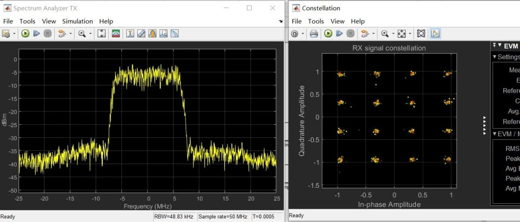Click Step Forward in Spectrum Analyzer toolbar
The width and height of the screenshot is (520, 222).
[37, 34]
